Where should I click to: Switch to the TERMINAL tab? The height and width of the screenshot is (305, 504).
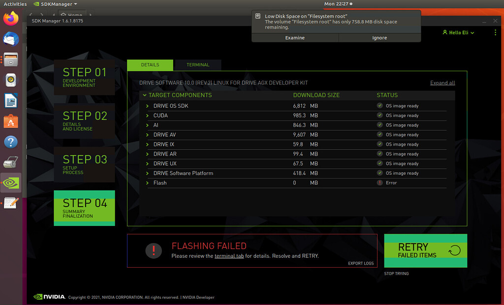(x=198, y=64)
